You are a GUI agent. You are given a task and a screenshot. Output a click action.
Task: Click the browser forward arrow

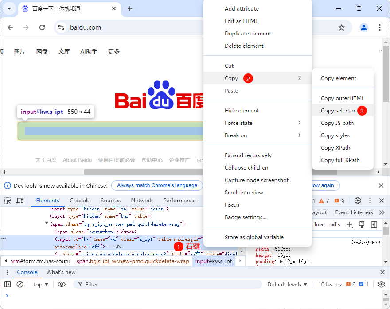pyautogui.click(x=26, y=27)
